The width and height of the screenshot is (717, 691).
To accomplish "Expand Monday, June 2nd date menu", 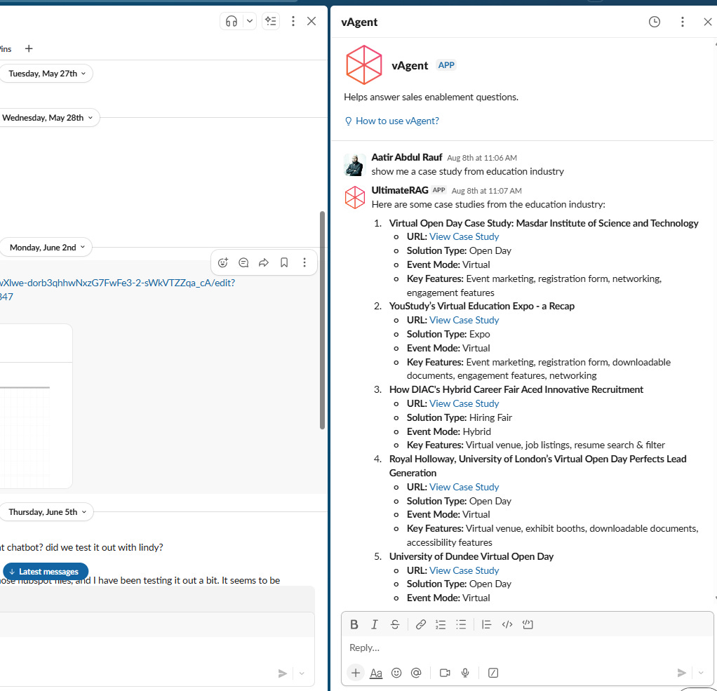I will pyautogui.click(x=47, y=248).
